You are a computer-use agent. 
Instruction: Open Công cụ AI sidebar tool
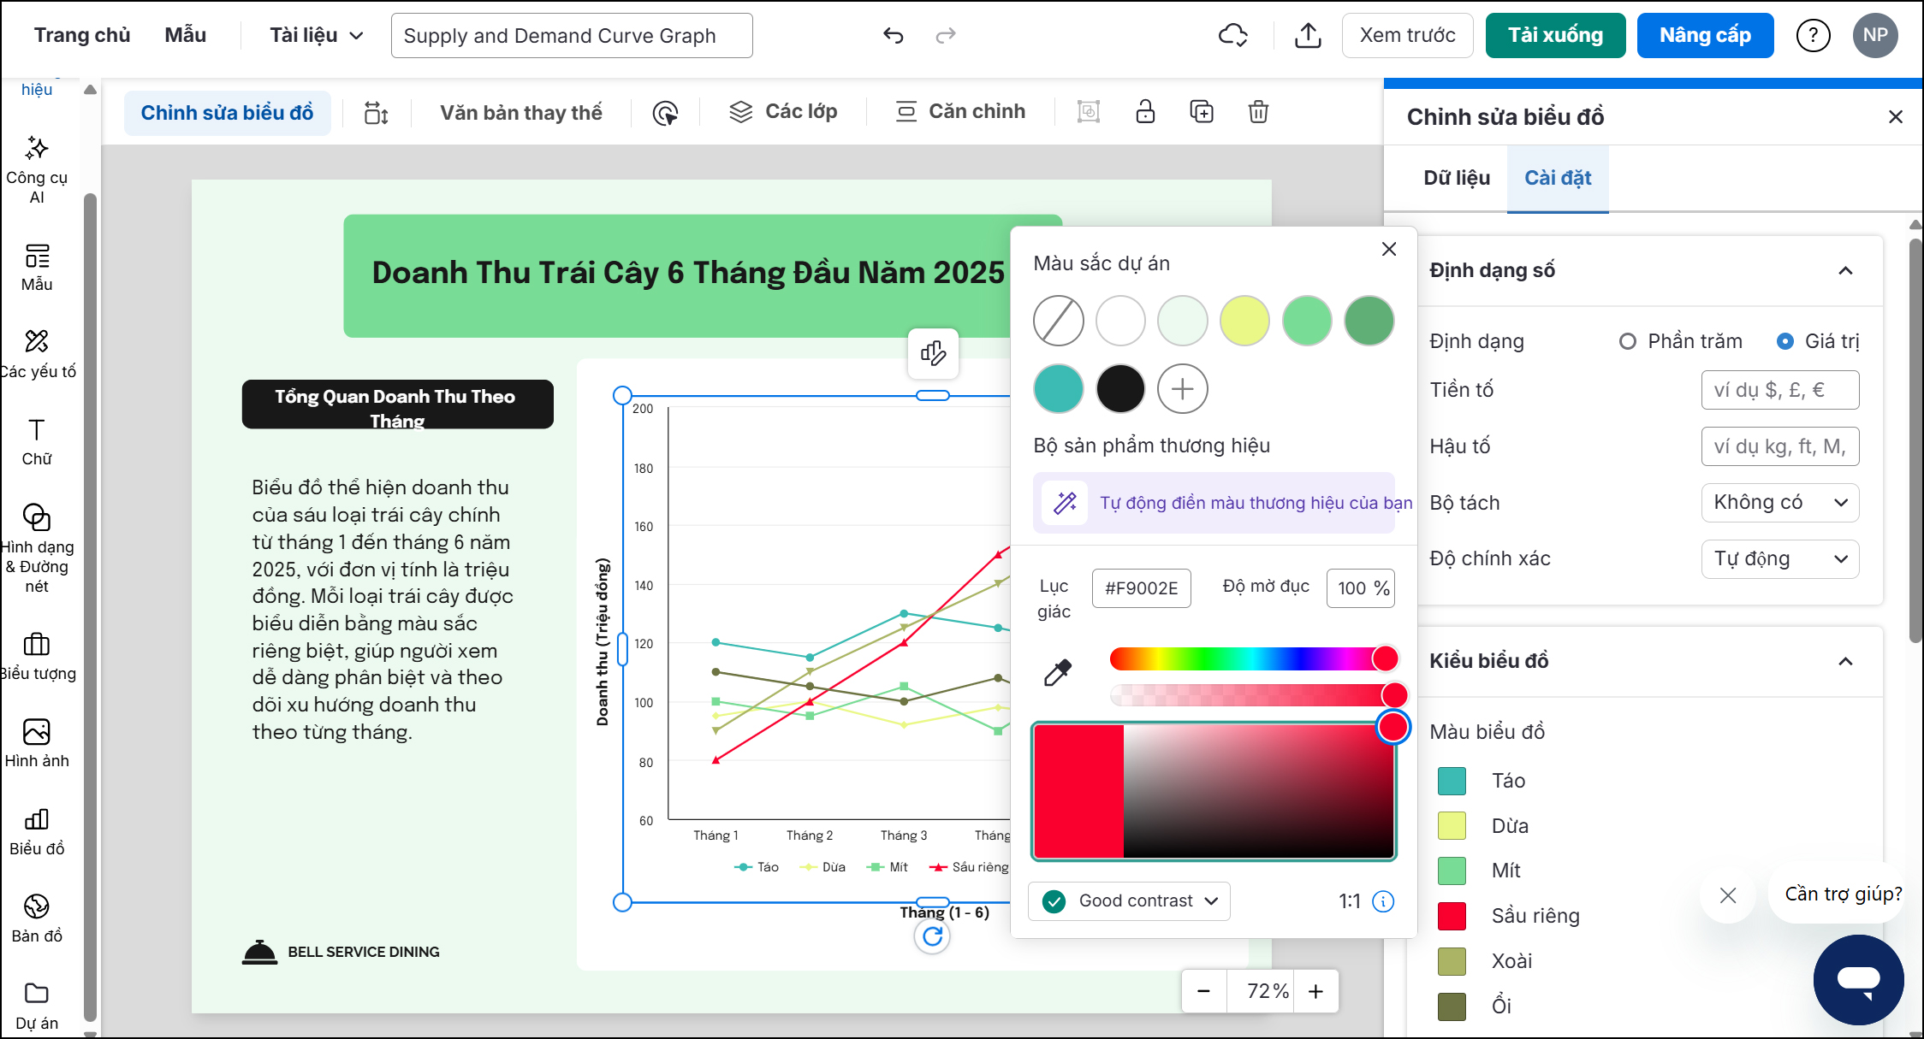[37, 169]
